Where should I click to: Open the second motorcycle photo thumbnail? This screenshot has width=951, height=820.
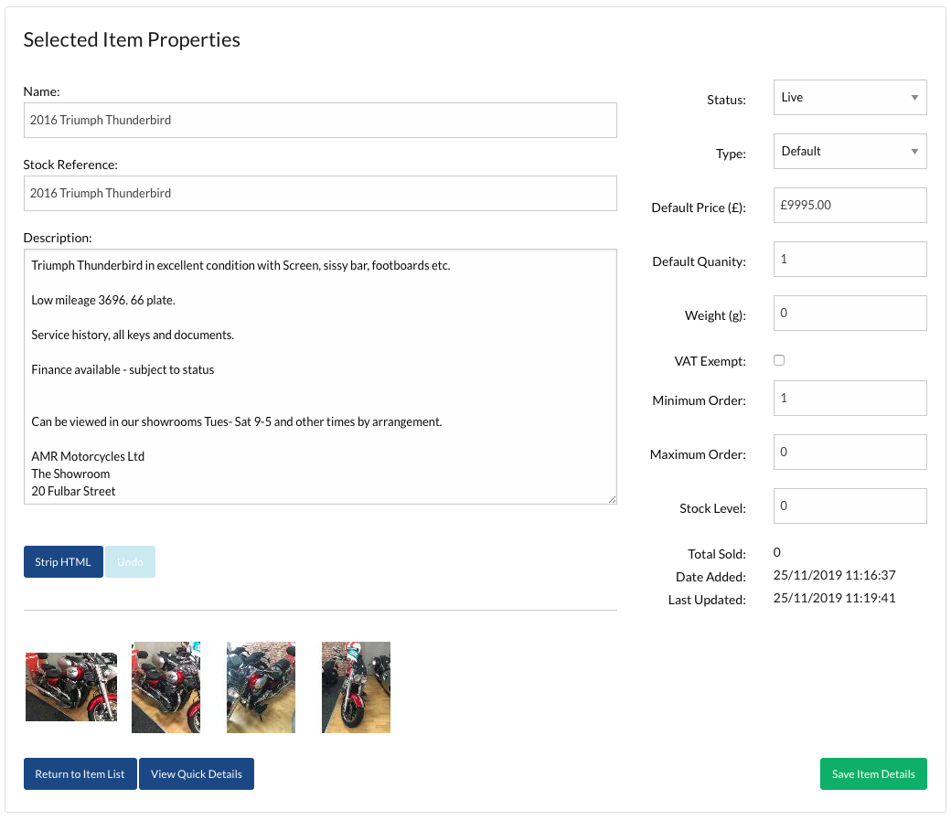coord(166,687)
